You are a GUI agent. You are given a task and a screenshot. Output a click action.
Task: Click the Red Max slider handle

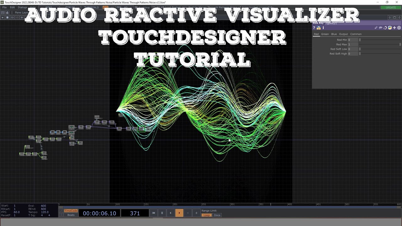[x=400, y=45]
